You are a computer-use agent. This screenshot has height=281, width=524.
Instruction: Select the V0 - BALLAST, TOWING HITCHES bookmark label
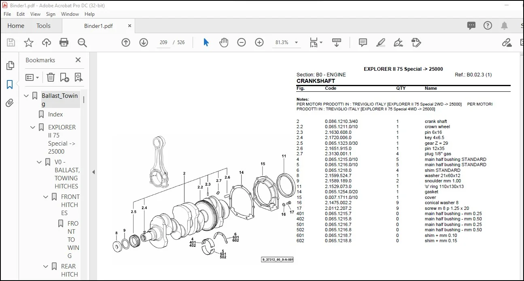(x=67, y=174)
